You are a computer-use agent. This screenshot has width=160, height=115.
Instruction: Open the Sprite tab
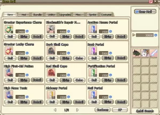click(93, 15)
